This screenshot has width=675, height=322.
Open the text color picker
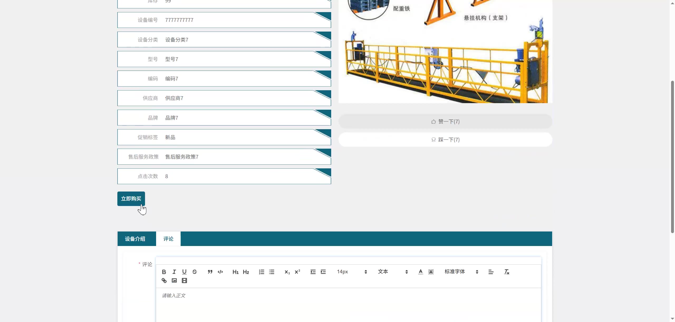[x=421, y=272]
